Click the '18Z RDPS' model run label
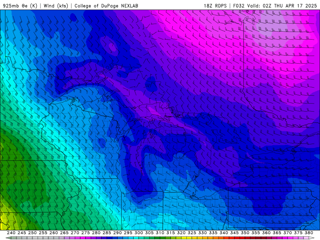Image resolution: width=320 pixels, height=240 pixels. [215, 6]
